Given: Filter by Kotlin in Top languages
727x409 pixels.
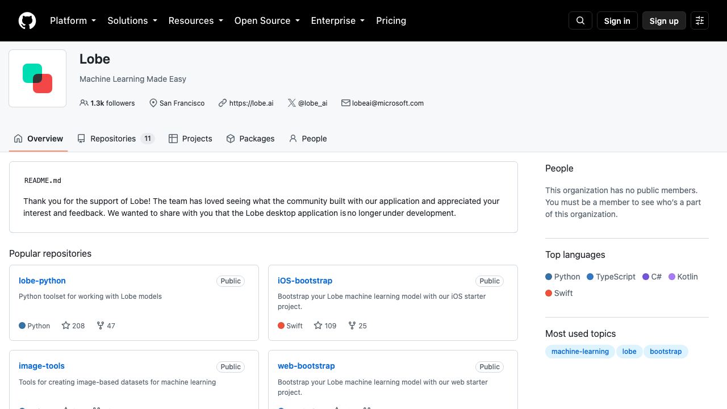Looking at the screenshot, I should pos(683,277).
